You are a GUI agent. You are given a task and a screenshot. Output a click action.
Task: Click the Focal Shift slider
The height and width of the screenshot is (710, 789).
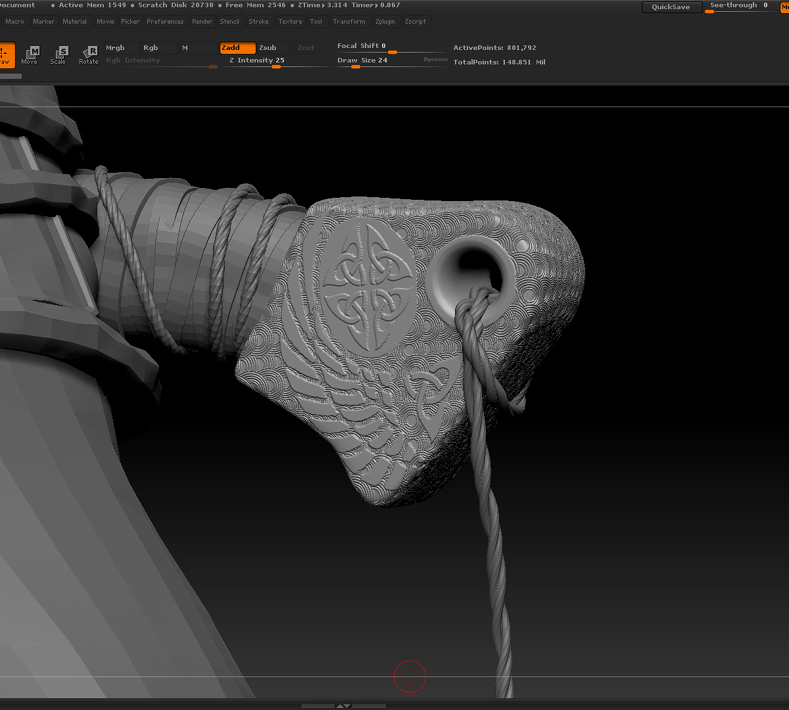click(391, 47)
